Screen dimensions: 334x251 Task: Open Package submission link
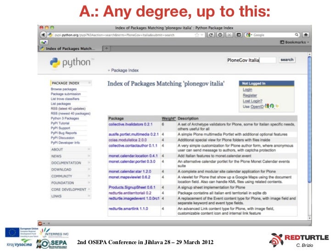[x=66, y=94]
